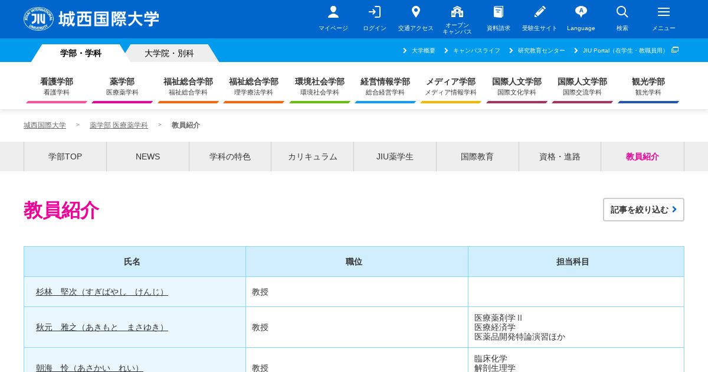Viewport: 708px width, 372px height.
Task: Click 教員紹介 page heading
Action: pos(61,210)
